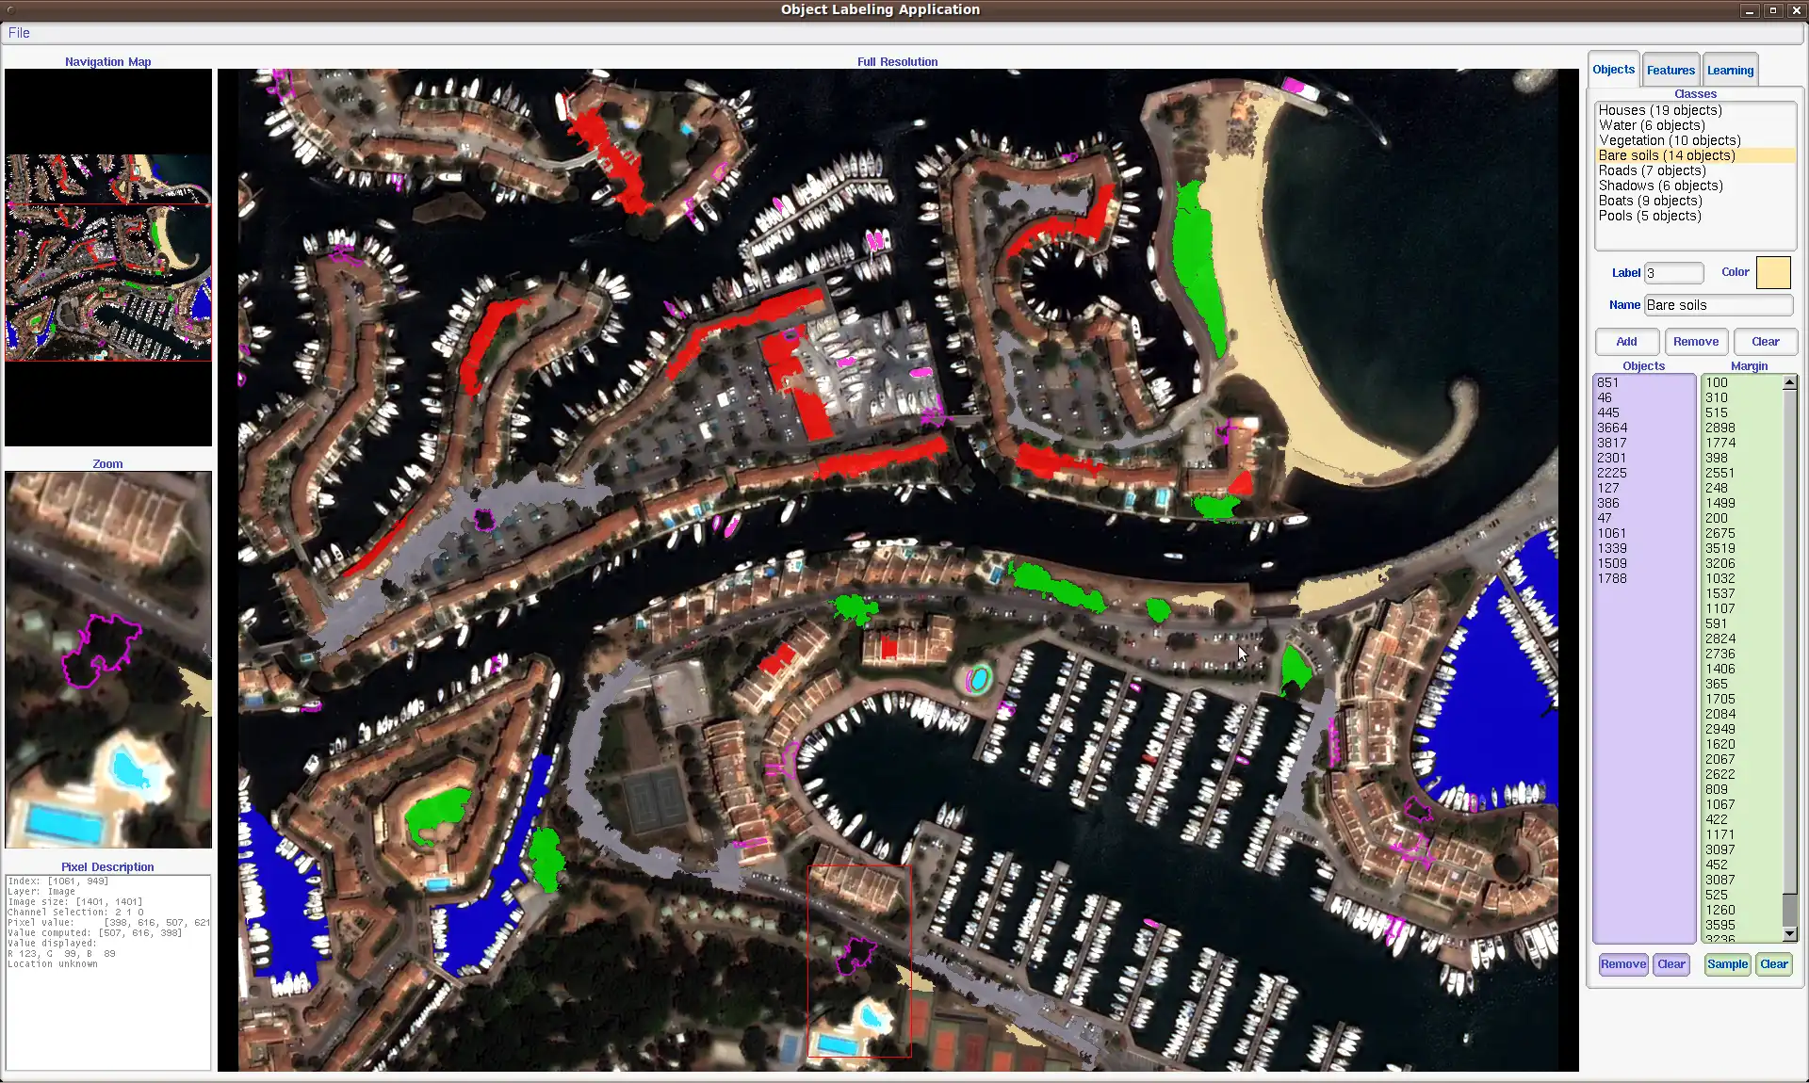This screenshot has height=1083, width=1809.
Task: Select Houses class in Classes list
Action: coord(1659,109)
